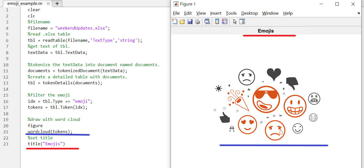Activate the Link Plot toggle in the toolbar
The width and height of the screenshot is (364, 168).
pyautogui.click(x=207, y=21)
